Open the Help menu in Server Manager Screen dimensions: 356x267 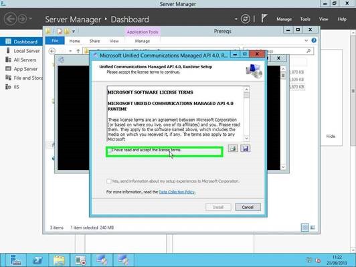tap(342, 19)
